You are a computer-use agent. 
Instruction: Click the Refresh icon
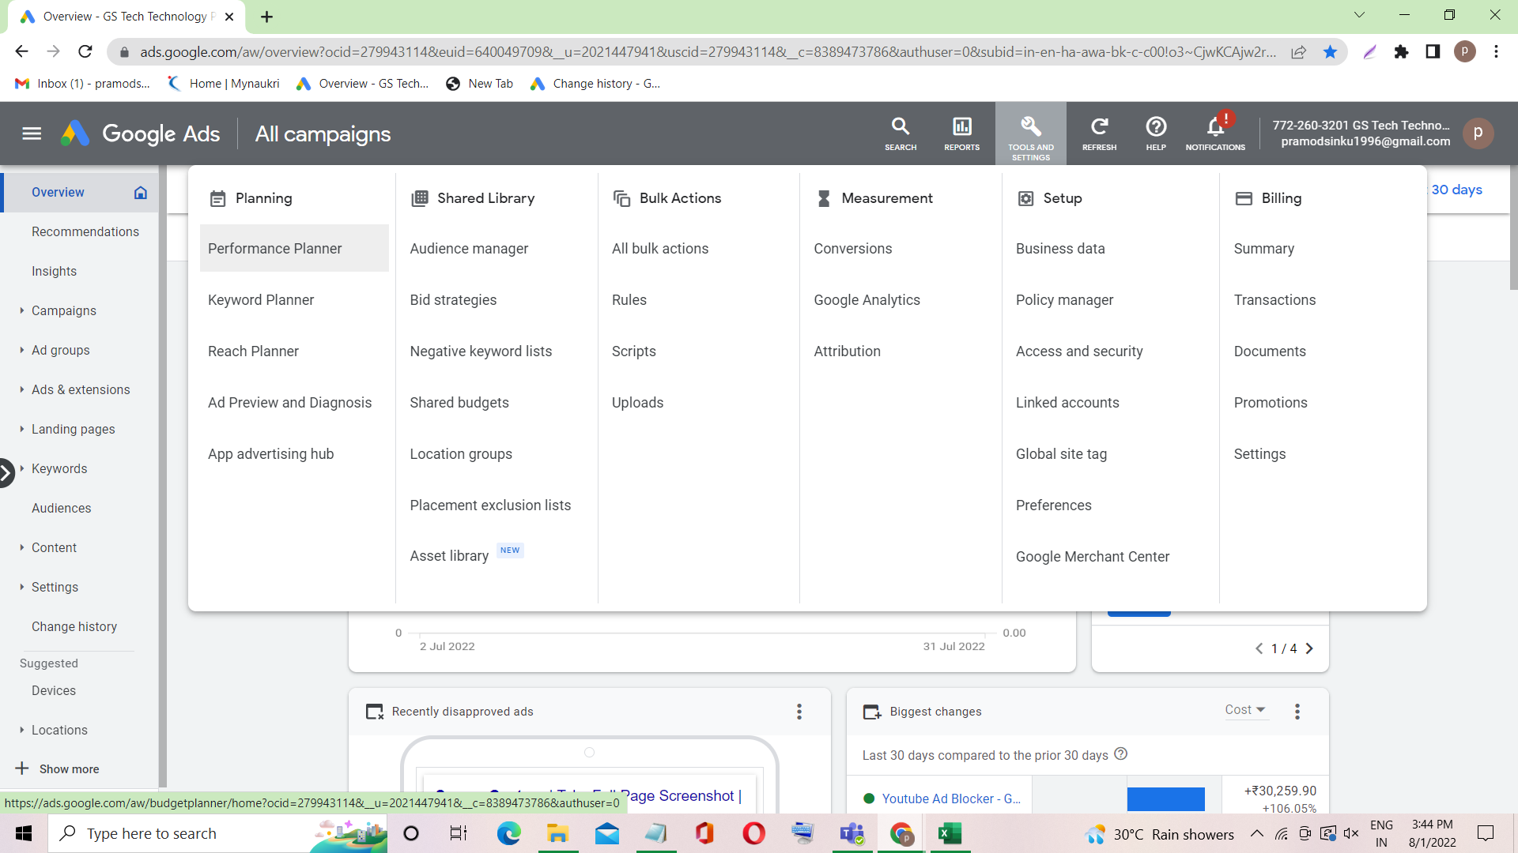(1099, 133)
